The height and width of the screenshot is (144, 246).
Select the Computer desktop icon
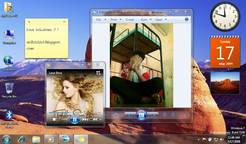click(9, 36)
